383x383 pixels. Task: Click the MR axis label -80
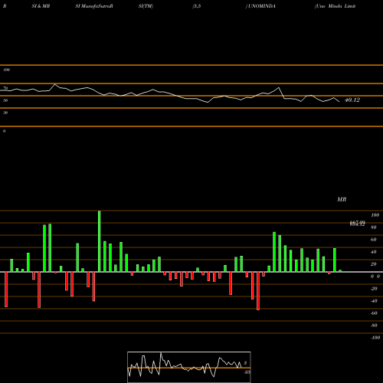click(374, 326)
